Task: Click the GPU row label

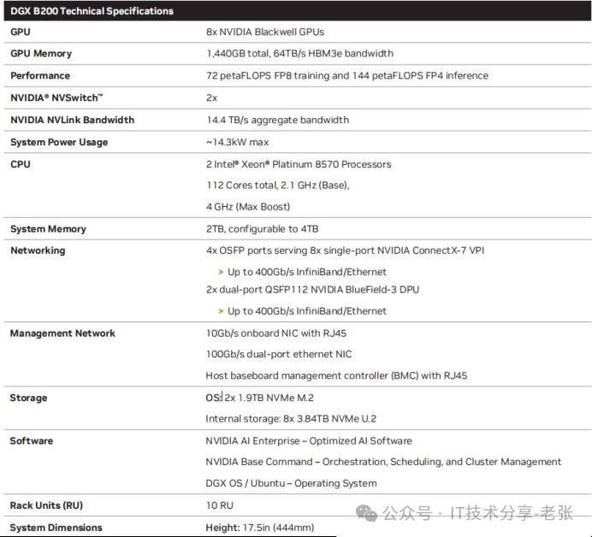Action: pos(20,32)
